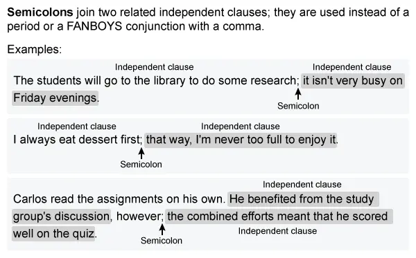Click the highlighted 'He benefited from the study'
Image resolution: width=416 pixels, height=258 pixels.
(x=303, y=199)
